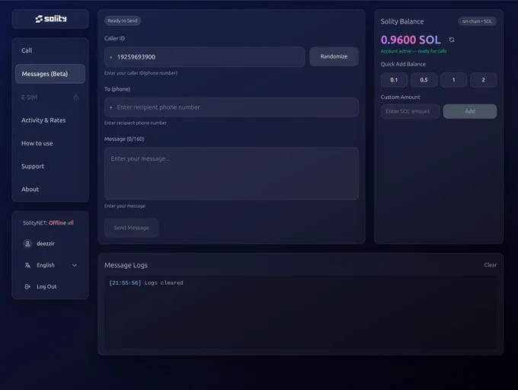Click the Custom Amount label
This screenshot has height=390, width=518.
coord(401,97)
